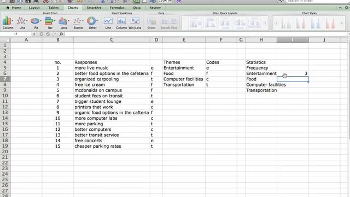Insert a Bar chart
The width and height of the screenshot is (350, 197).
50,23
